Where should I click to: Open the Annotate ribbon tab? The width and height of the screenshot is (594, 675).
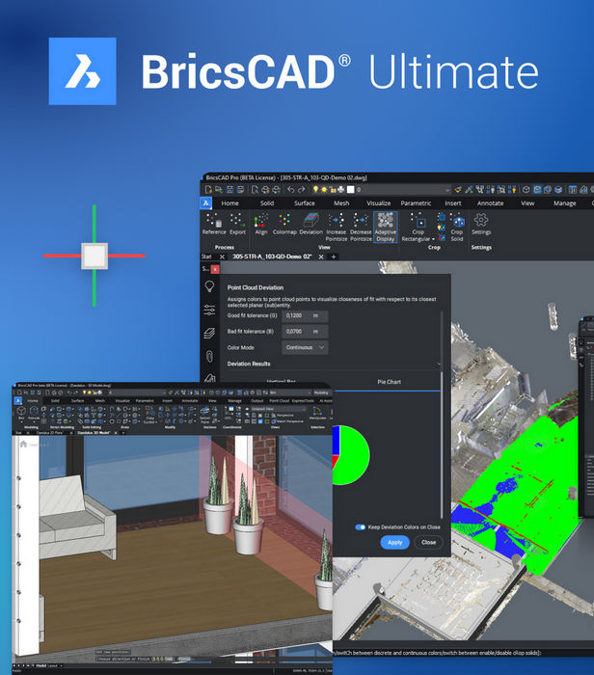click(490, 202)
